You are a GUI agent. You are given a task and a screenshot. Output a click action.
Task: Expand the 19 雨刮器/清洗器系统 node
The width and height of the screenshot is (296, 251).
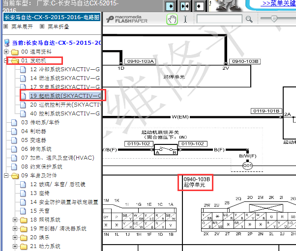pos(15,228)
